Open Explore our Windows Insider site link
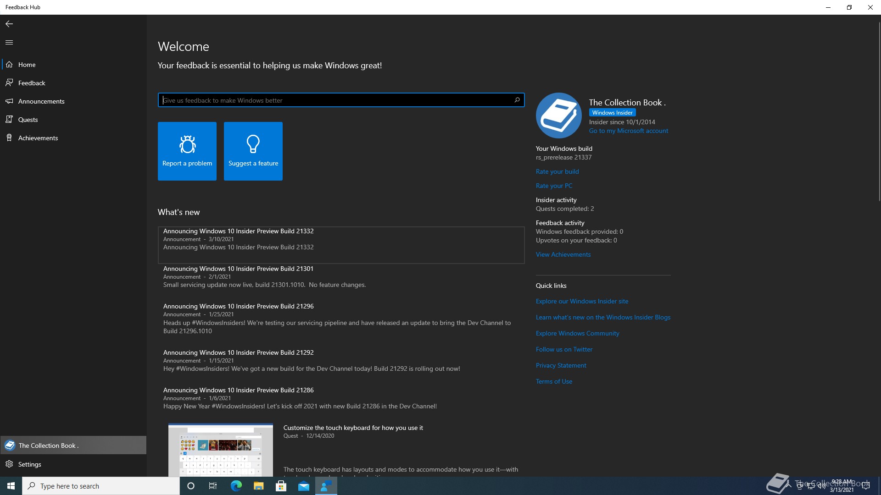This screenshot has width=881, height=495. tap(582, 302)
